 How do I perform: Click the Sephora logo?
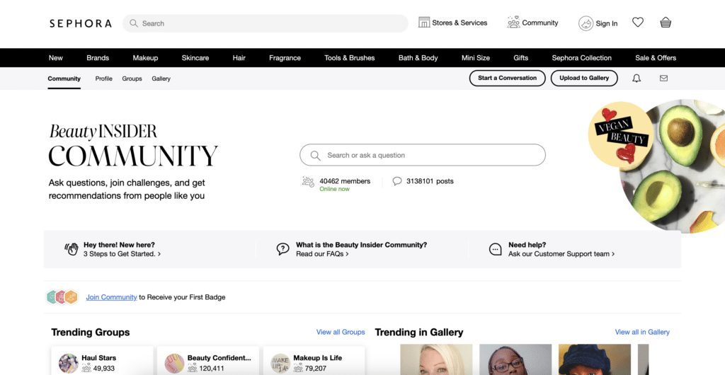[81, 23]
